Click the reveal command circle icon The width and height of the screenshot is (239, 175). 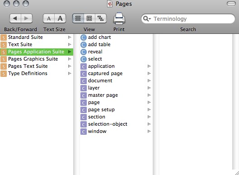click(x=84, y=52)
